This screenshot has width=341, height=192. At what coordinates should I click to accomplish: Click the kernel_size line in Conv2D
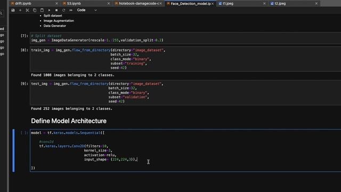click(x=98, y=150)
